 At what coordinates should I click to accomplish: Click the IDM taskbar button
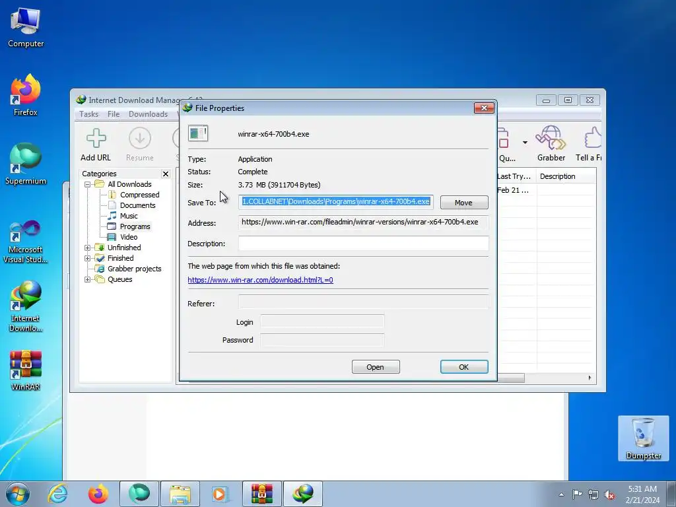303,494
